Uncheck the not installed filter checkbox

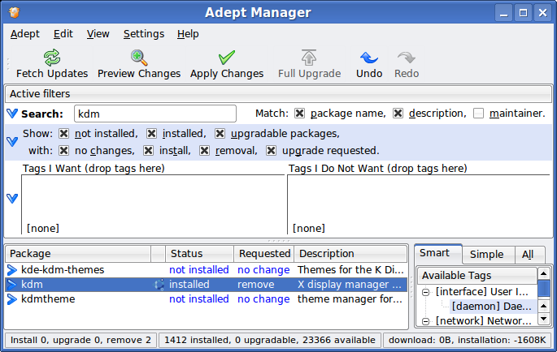click(x=64, y=134)
